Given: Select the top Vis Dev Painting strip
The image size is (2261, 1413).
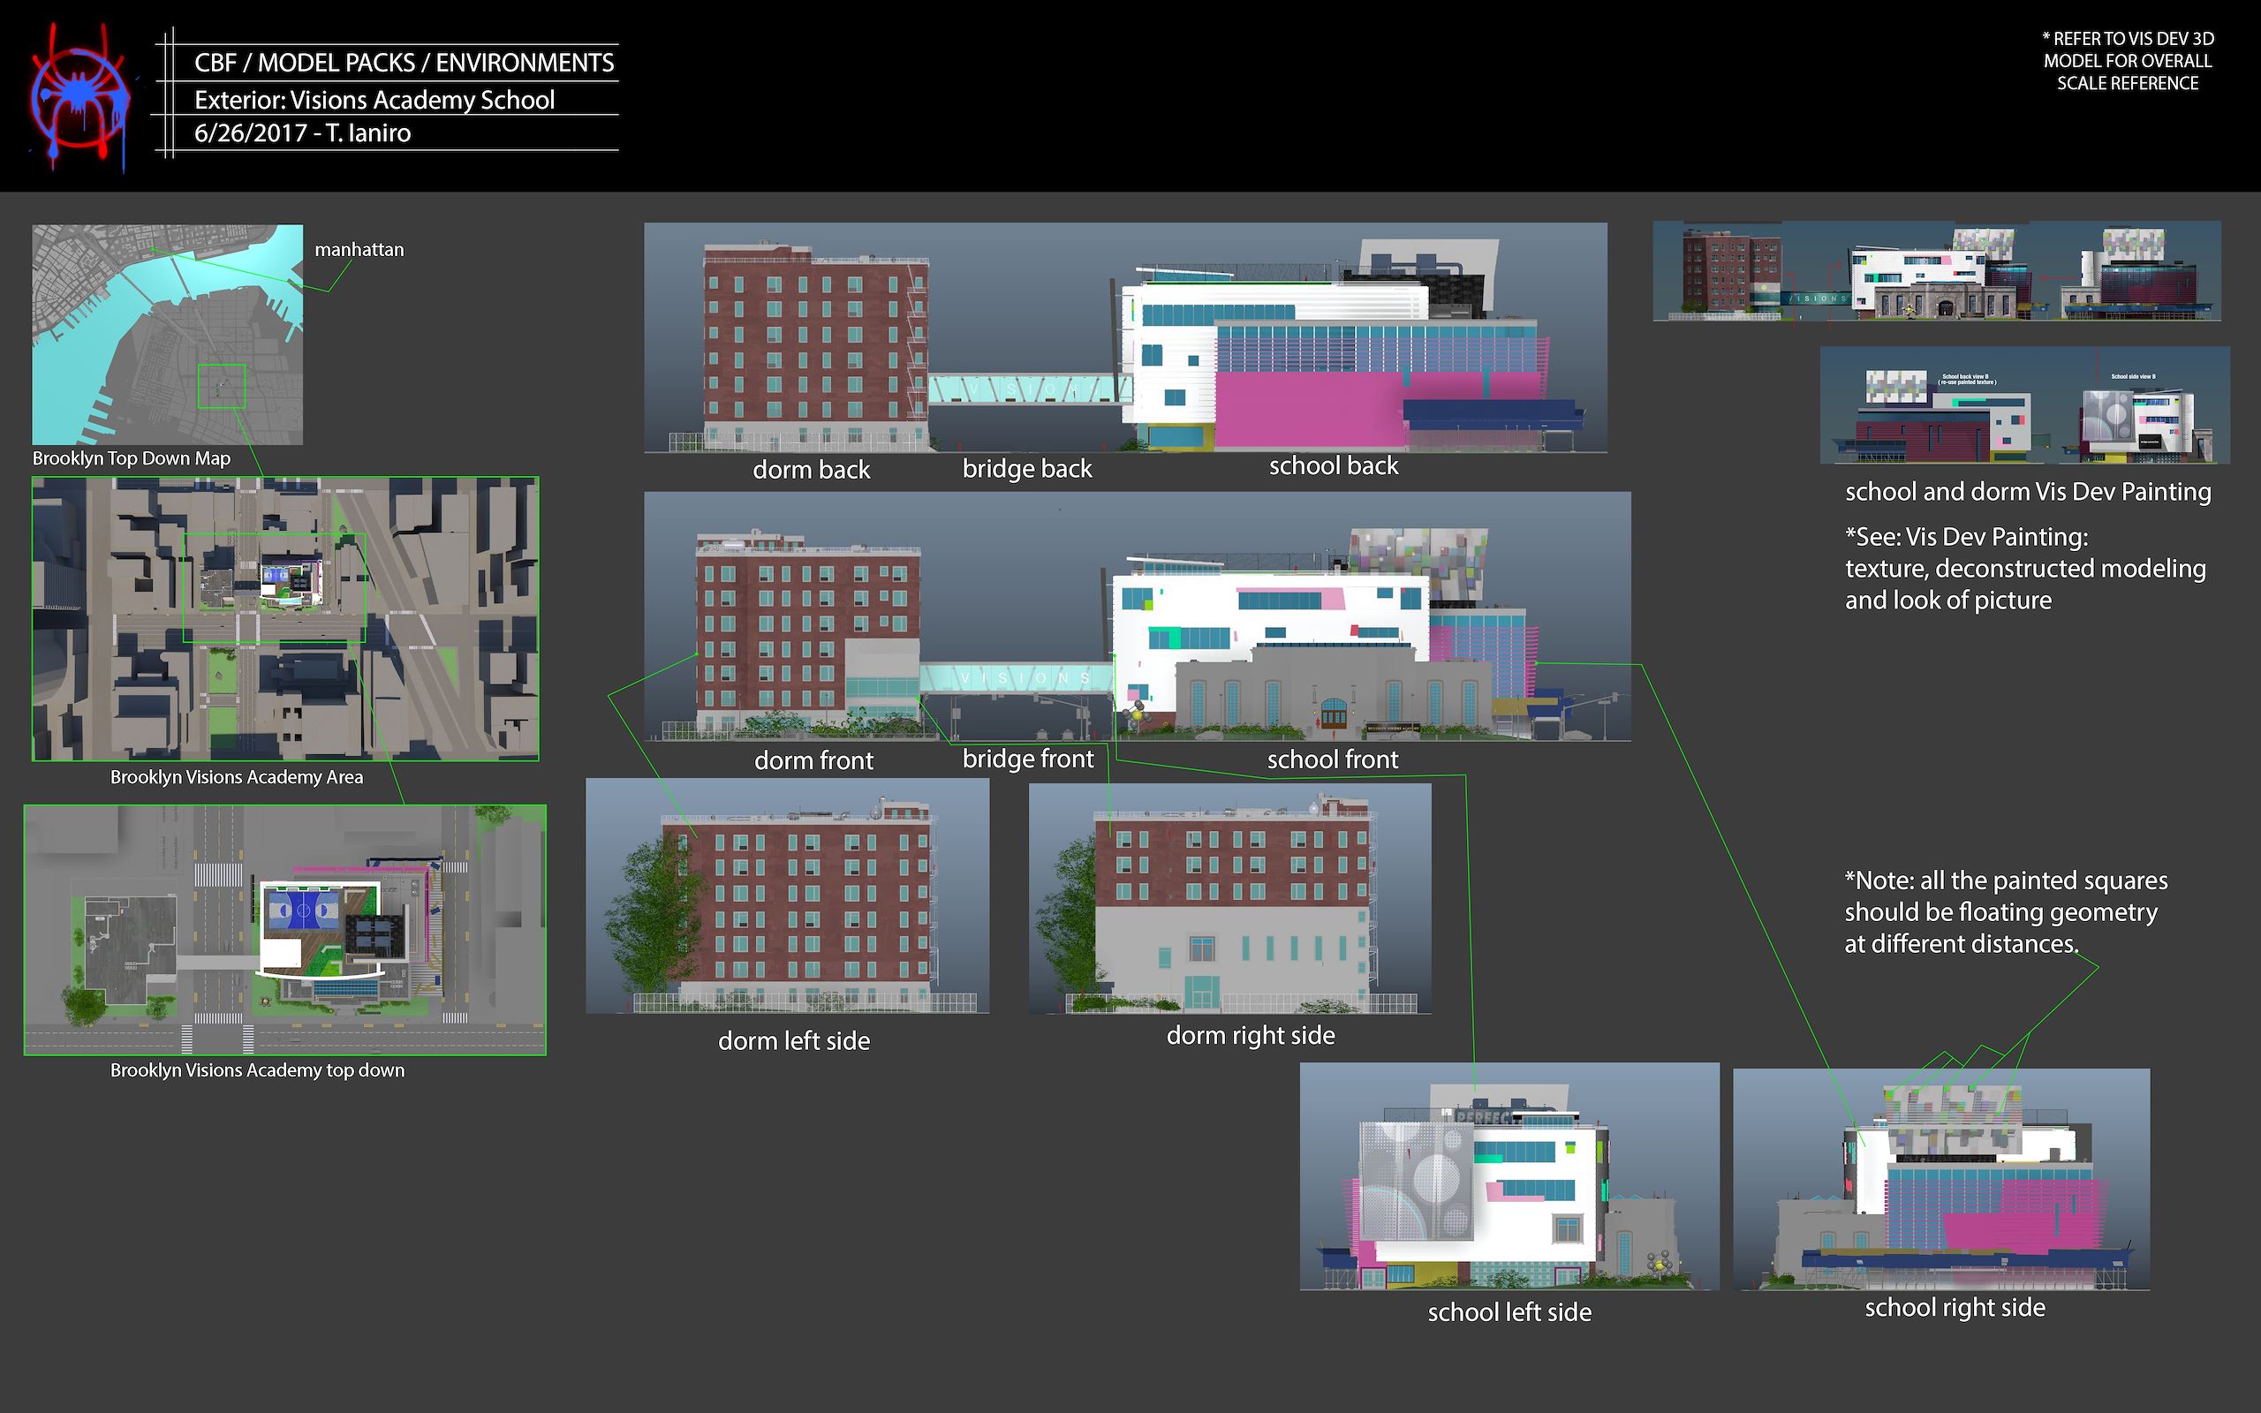Looking at the screenshot, I should 1936,271.
